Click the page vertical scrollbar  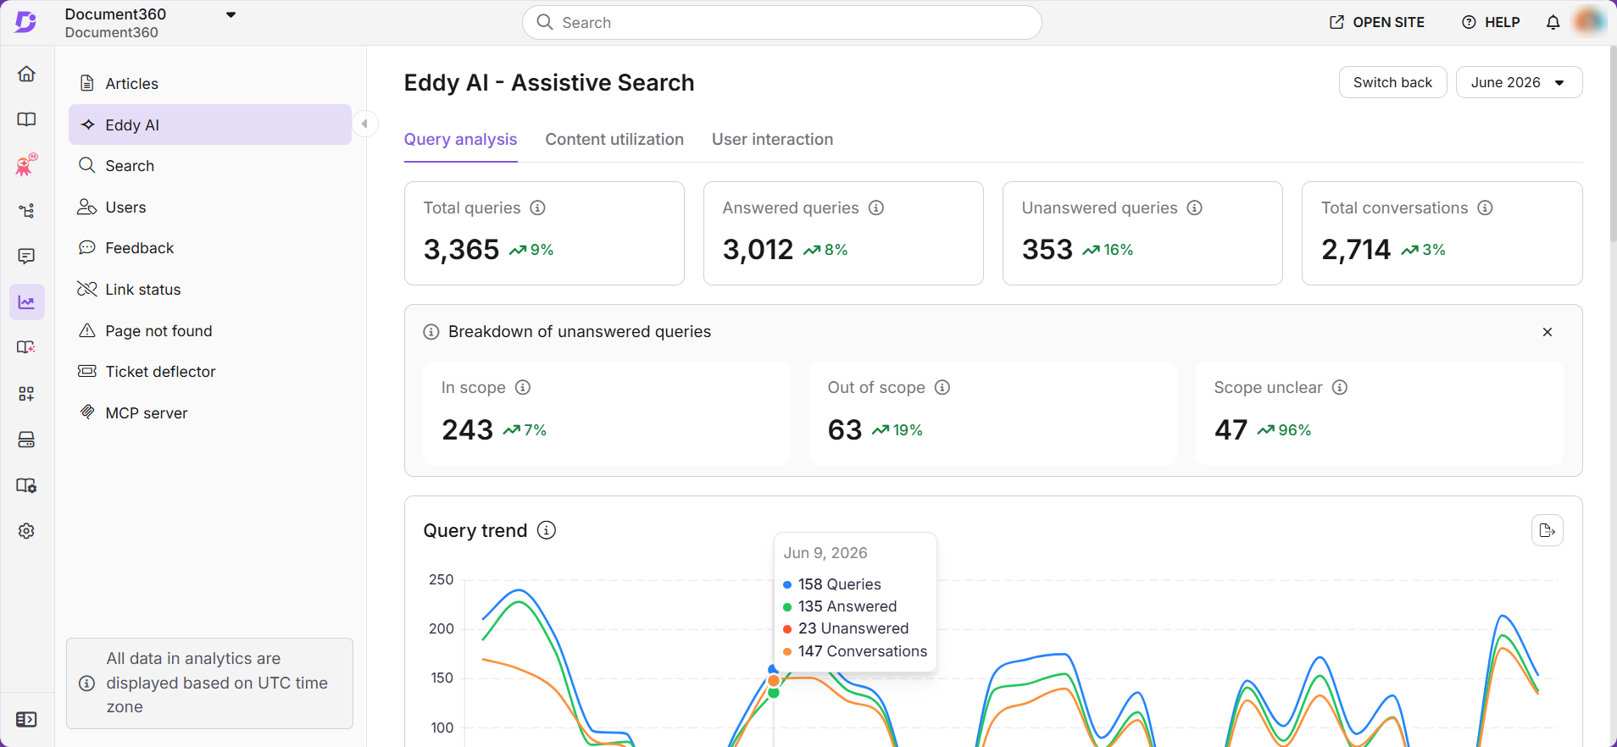coord(1612,144)
